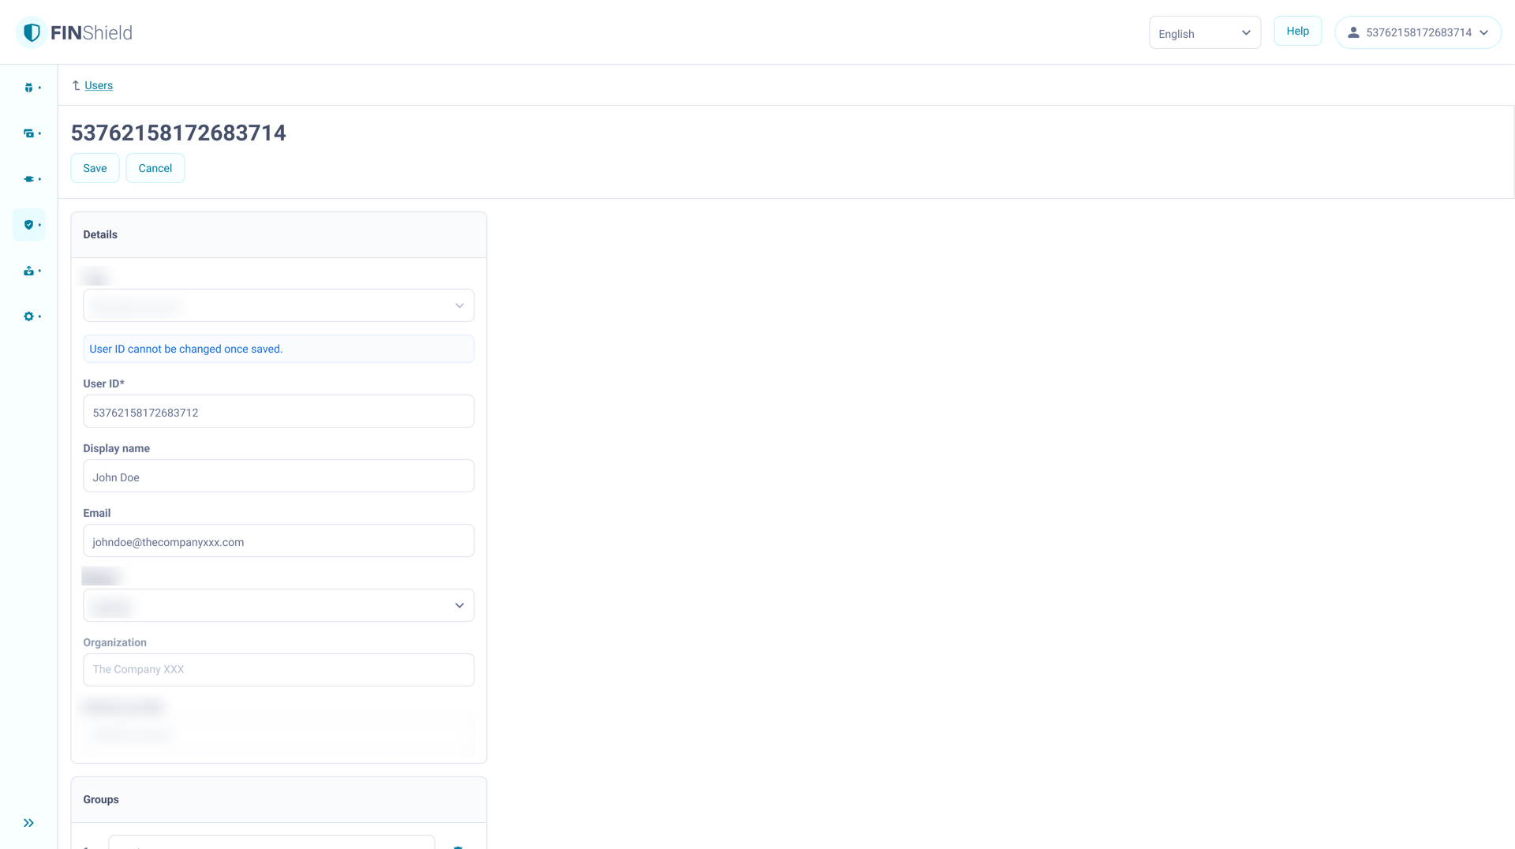Expand the first blurred dropdown in Details
This screenshot has height=849, width=1515.
pyautogui.click(x=279, y=305)
